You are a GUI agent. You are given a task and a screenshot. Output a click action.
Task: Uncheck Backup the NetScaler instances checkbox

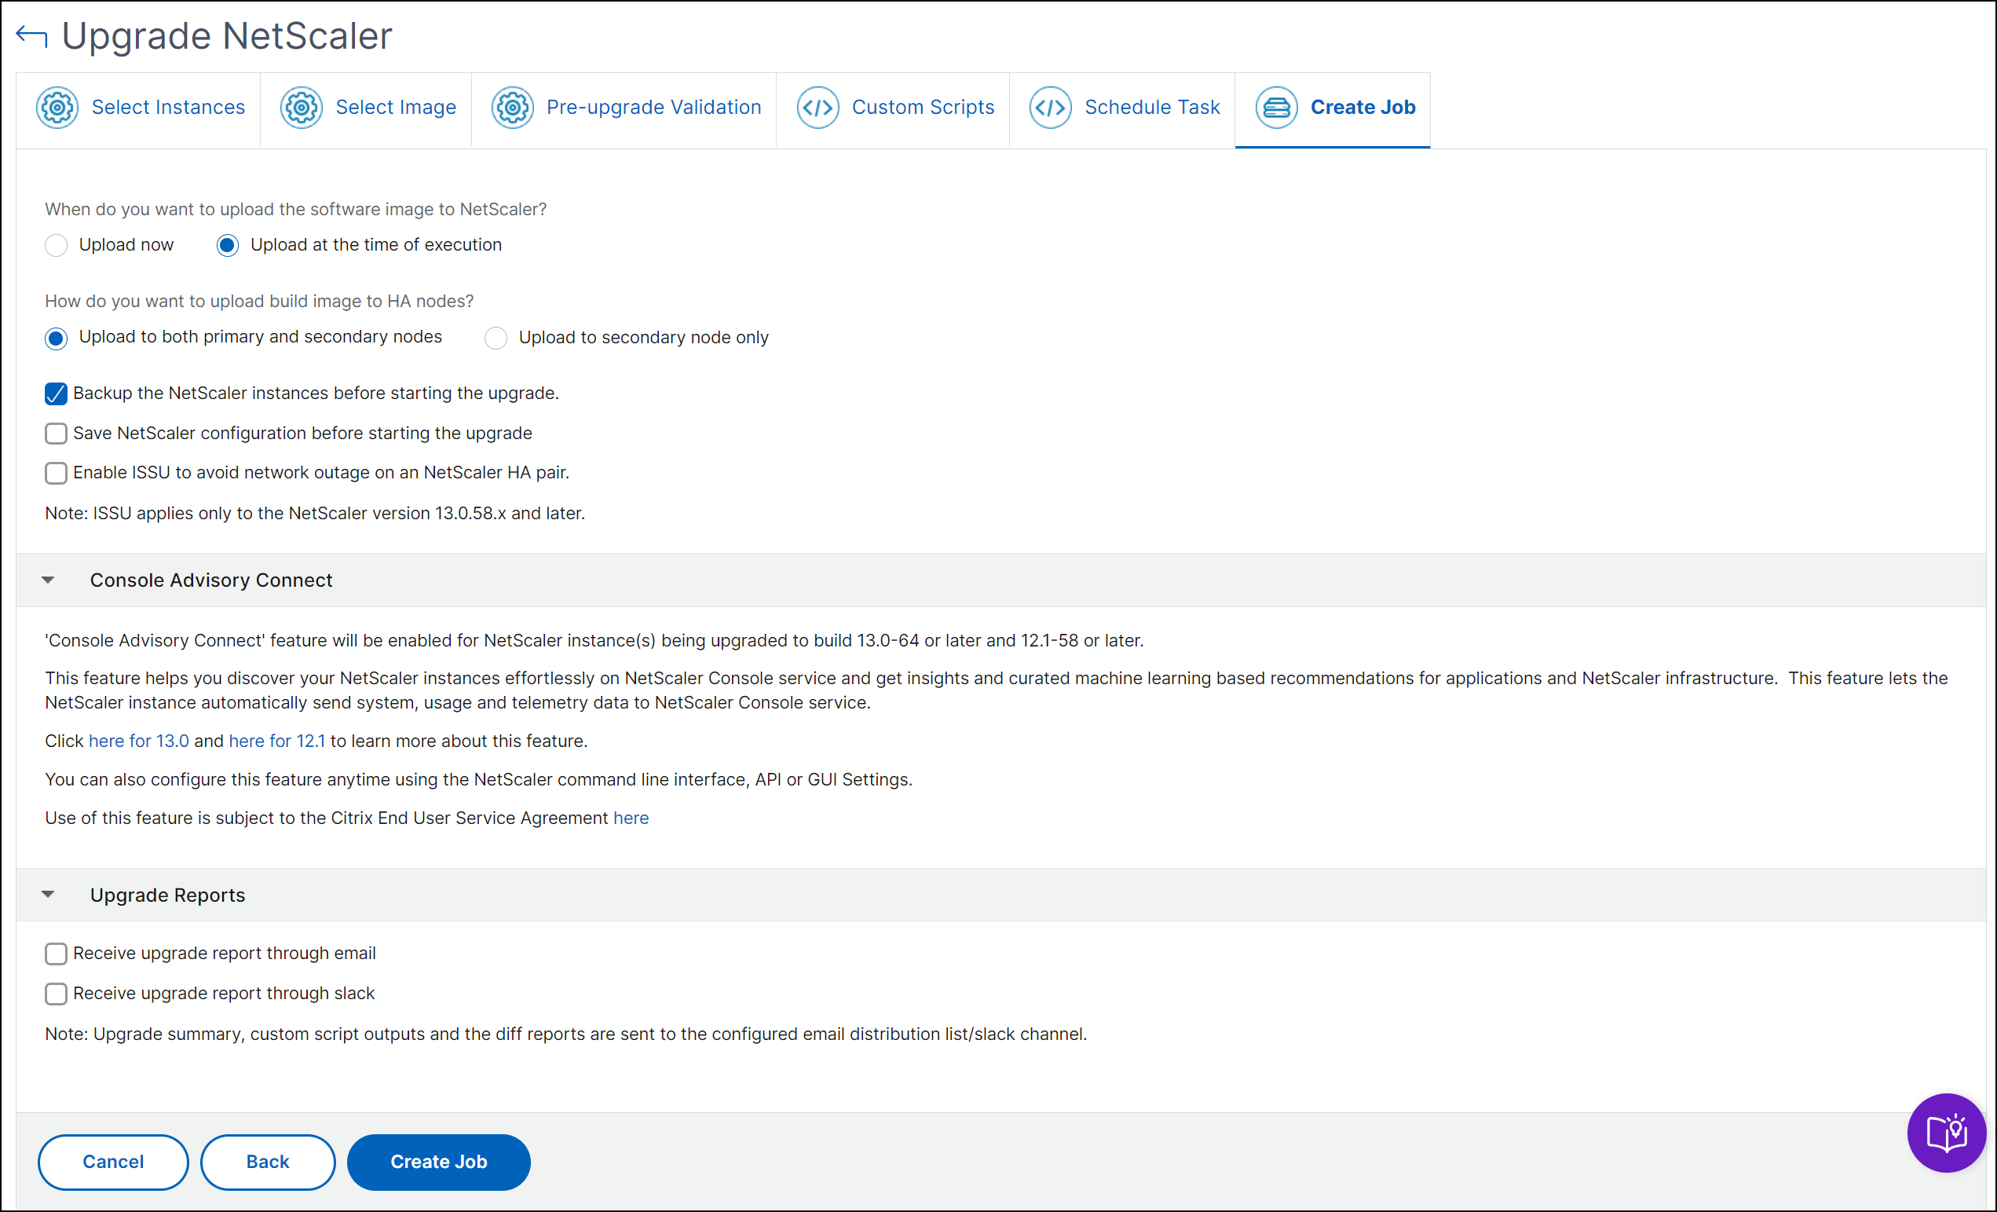tap(56, 394)
